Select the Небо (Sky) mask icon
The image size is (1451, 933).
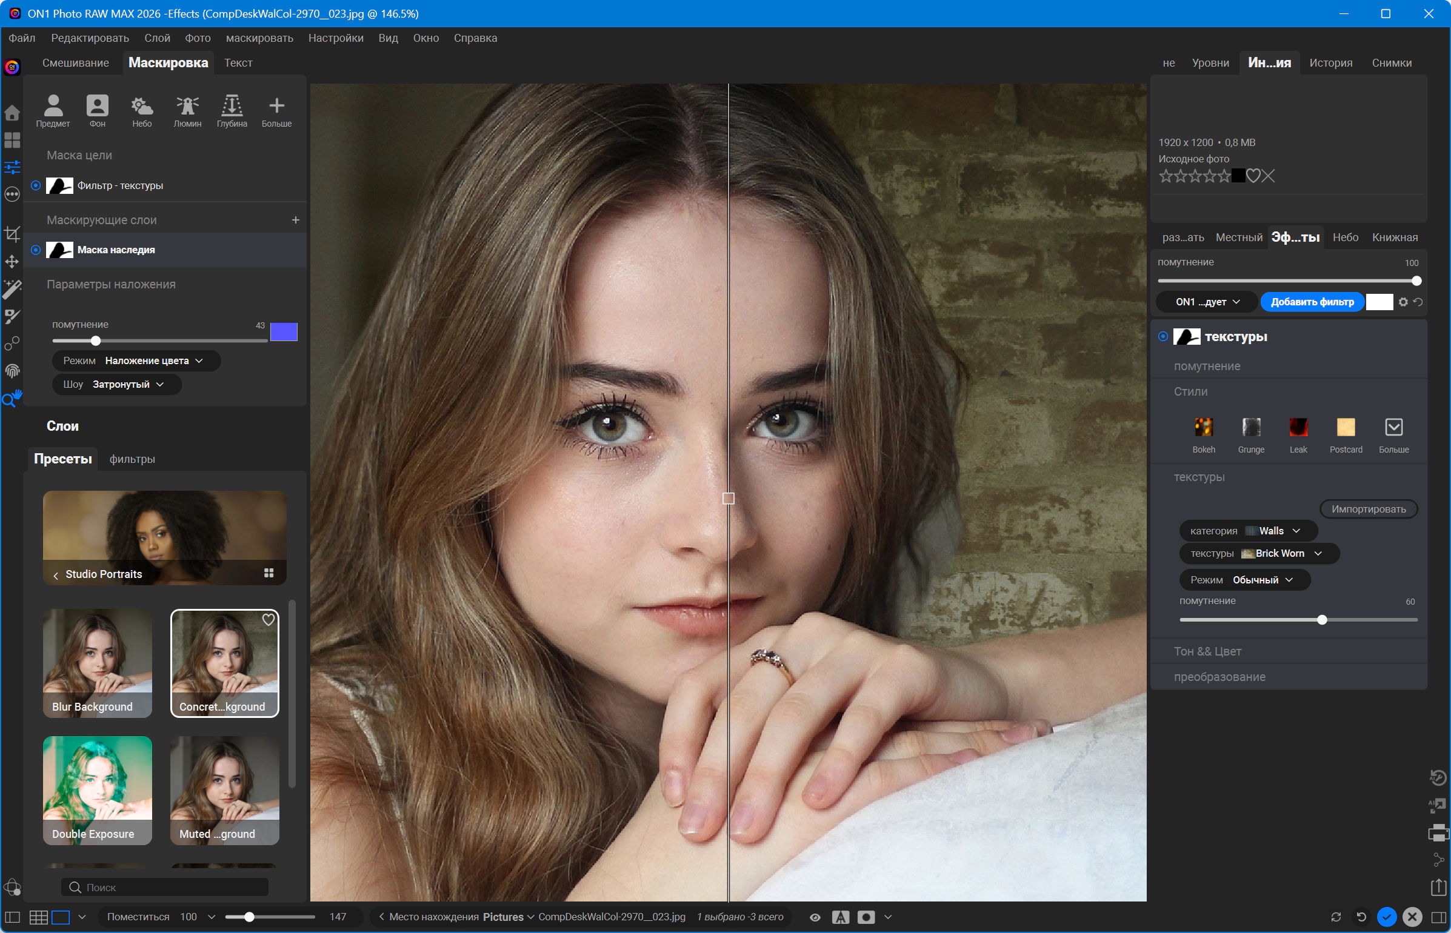(x=142, y=110)
